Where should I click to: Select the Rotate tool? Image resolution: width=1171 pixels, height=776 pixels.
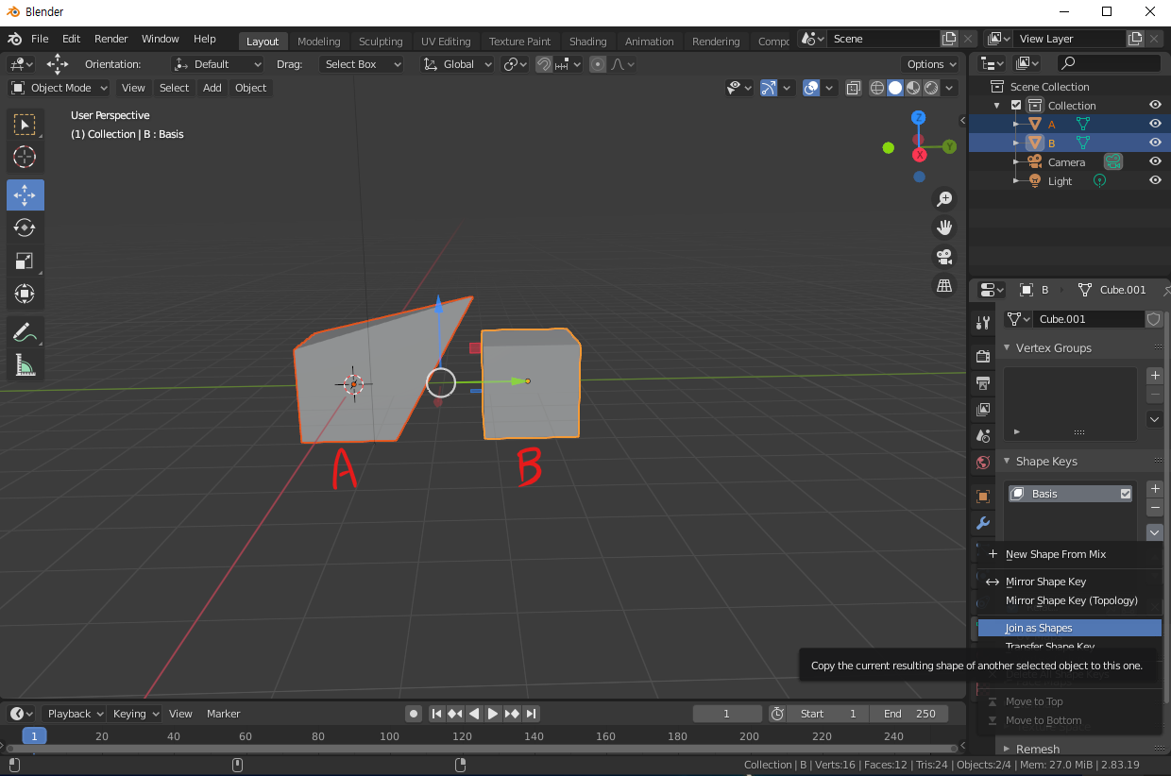click(x=25, y=228)
